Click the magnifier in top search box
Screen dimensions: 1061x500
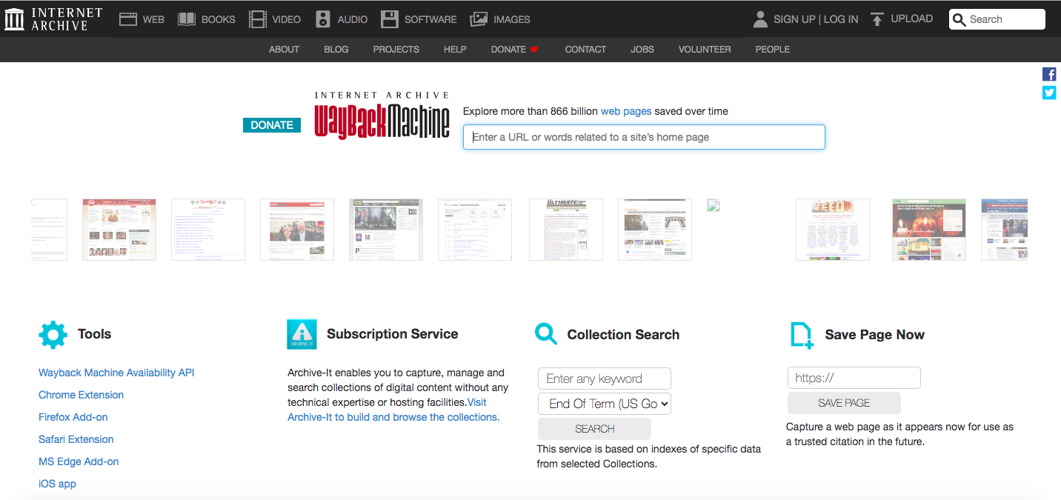click(959, 20)
